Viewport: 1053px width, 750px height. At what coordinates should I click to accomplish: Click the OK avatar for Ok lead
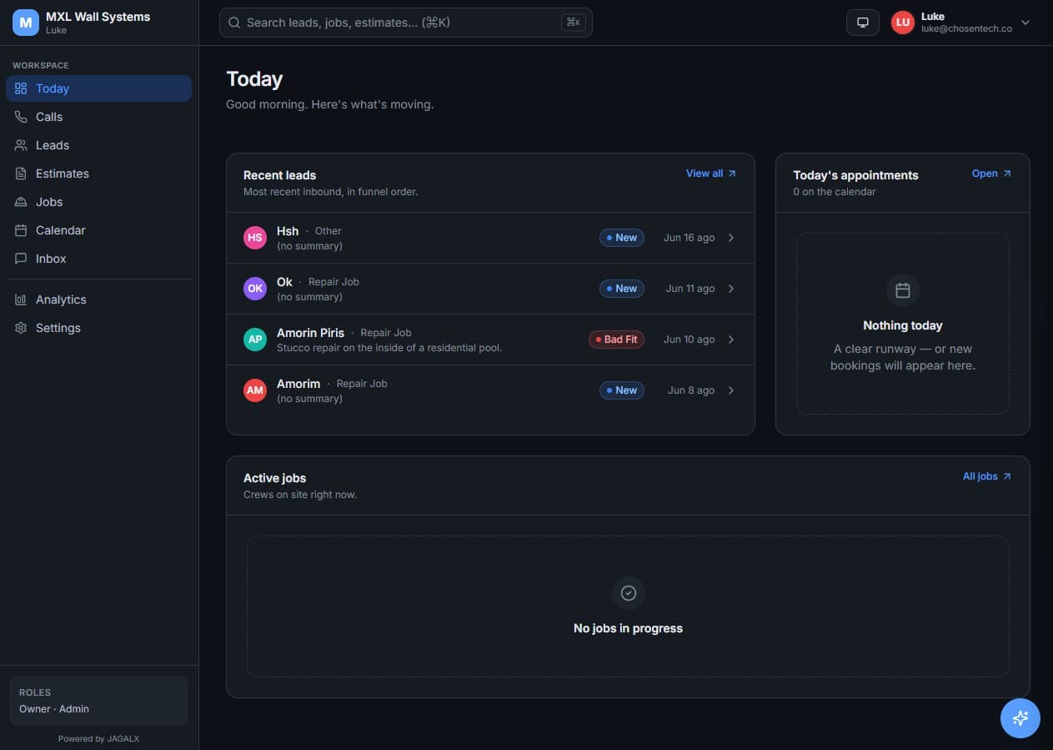click(x=255, y=289)
